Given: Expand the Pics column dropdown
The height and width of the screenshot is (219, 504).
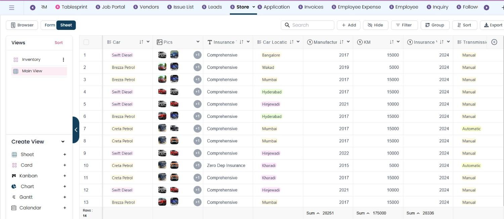Looking at the screenshot, I should (198, 42).
